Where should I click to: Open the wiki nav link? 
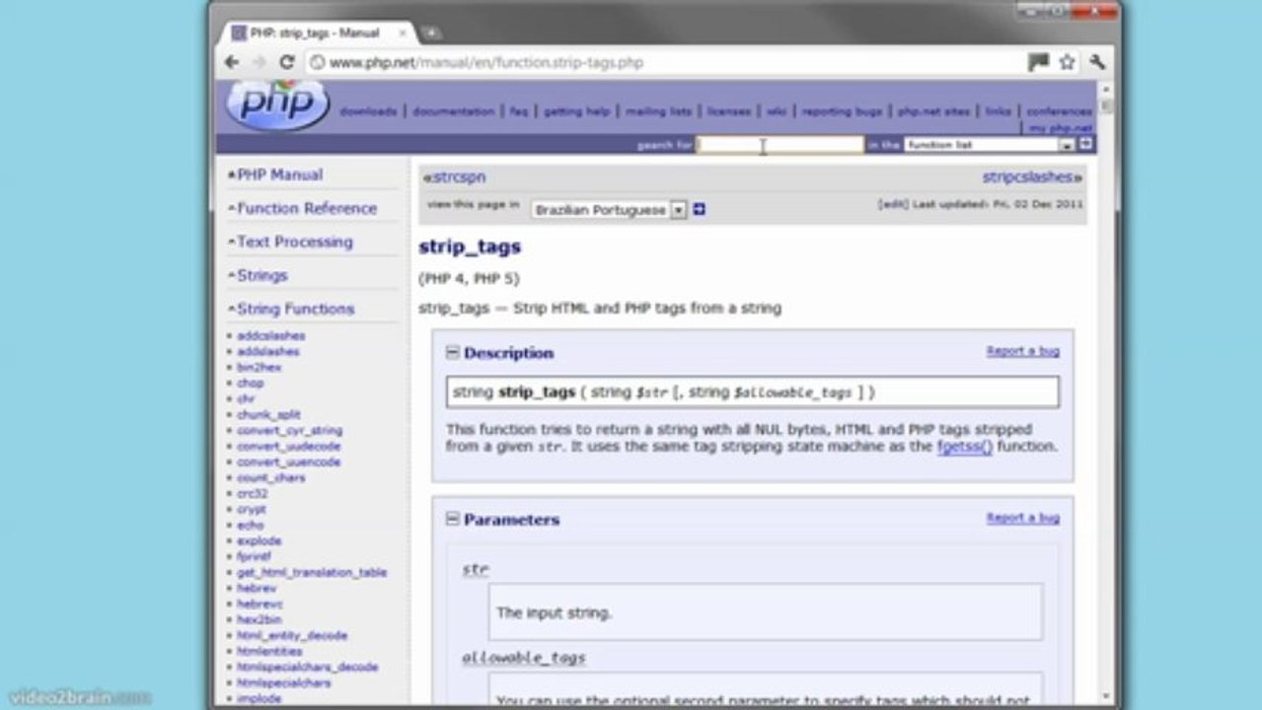pos(777,111)
